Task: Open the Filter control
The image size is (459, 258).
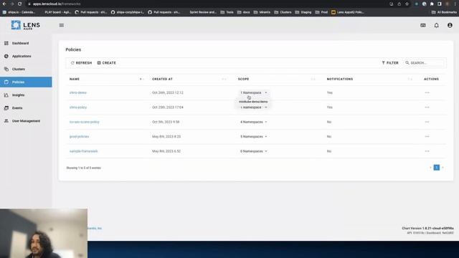Action: pos(390,63)
